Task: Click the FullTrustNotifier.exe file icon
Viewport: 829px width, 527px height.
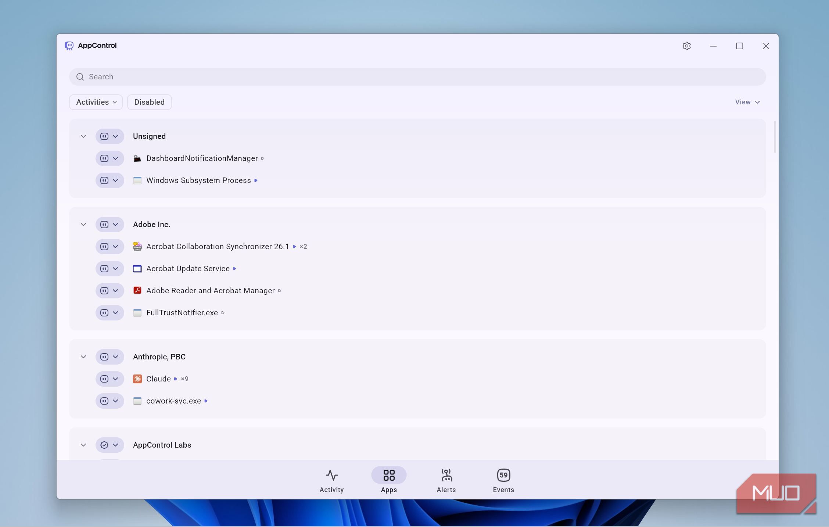Action: pos(137,313)
